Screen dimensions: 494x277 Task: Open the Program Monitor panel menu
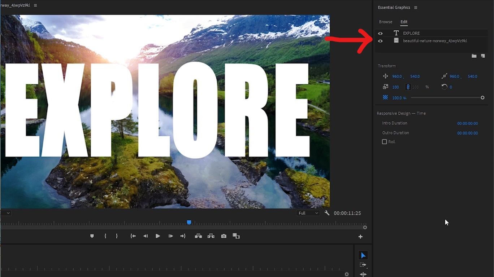tap(35, 5)
